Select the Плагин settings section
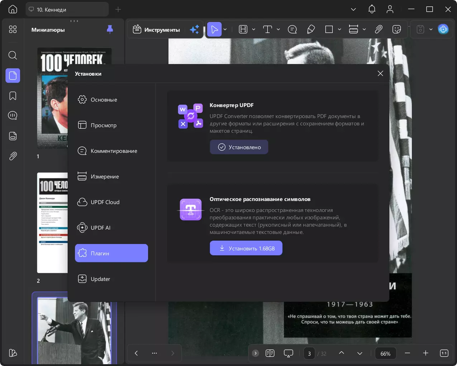The image size is (457, 366). (x=111, y=253)
